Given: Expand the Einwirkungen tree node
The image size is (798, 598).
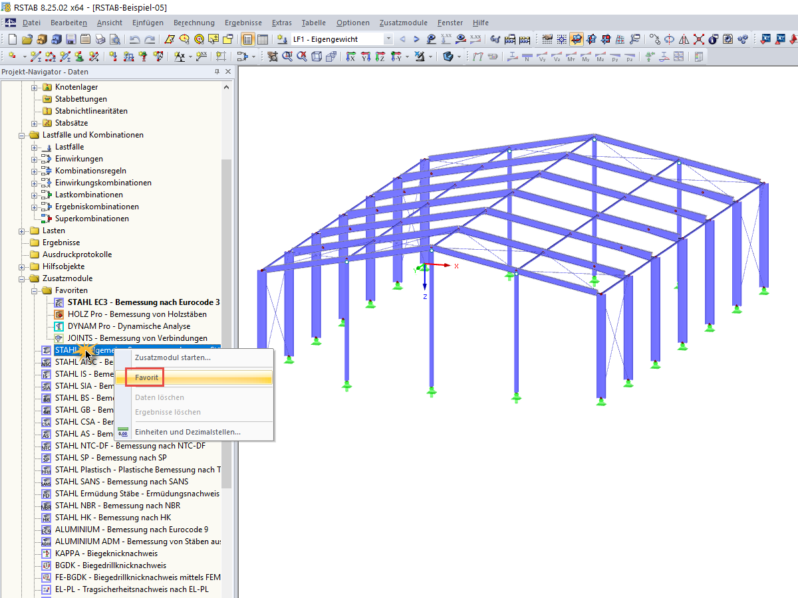Looking at the screenshot, I should coord(35,159).
